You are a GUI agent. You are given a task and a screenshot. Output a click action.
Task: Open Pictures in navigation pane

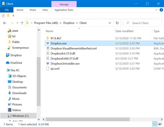coord(17,104)
